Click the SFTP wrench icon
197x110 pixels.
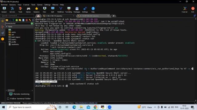[x=30, y=20]
